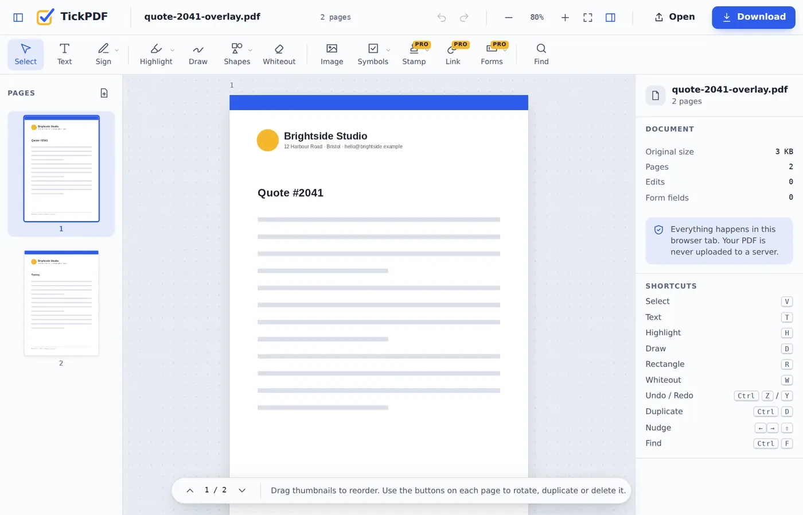This screenshot has height=515, width=803.
Task: Click the Nudge shortcut row
Action: [719, 428]
